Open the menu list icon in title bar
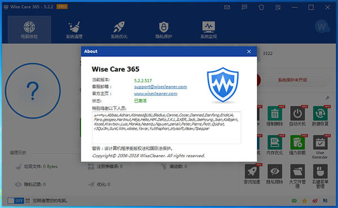 [278, 7]
